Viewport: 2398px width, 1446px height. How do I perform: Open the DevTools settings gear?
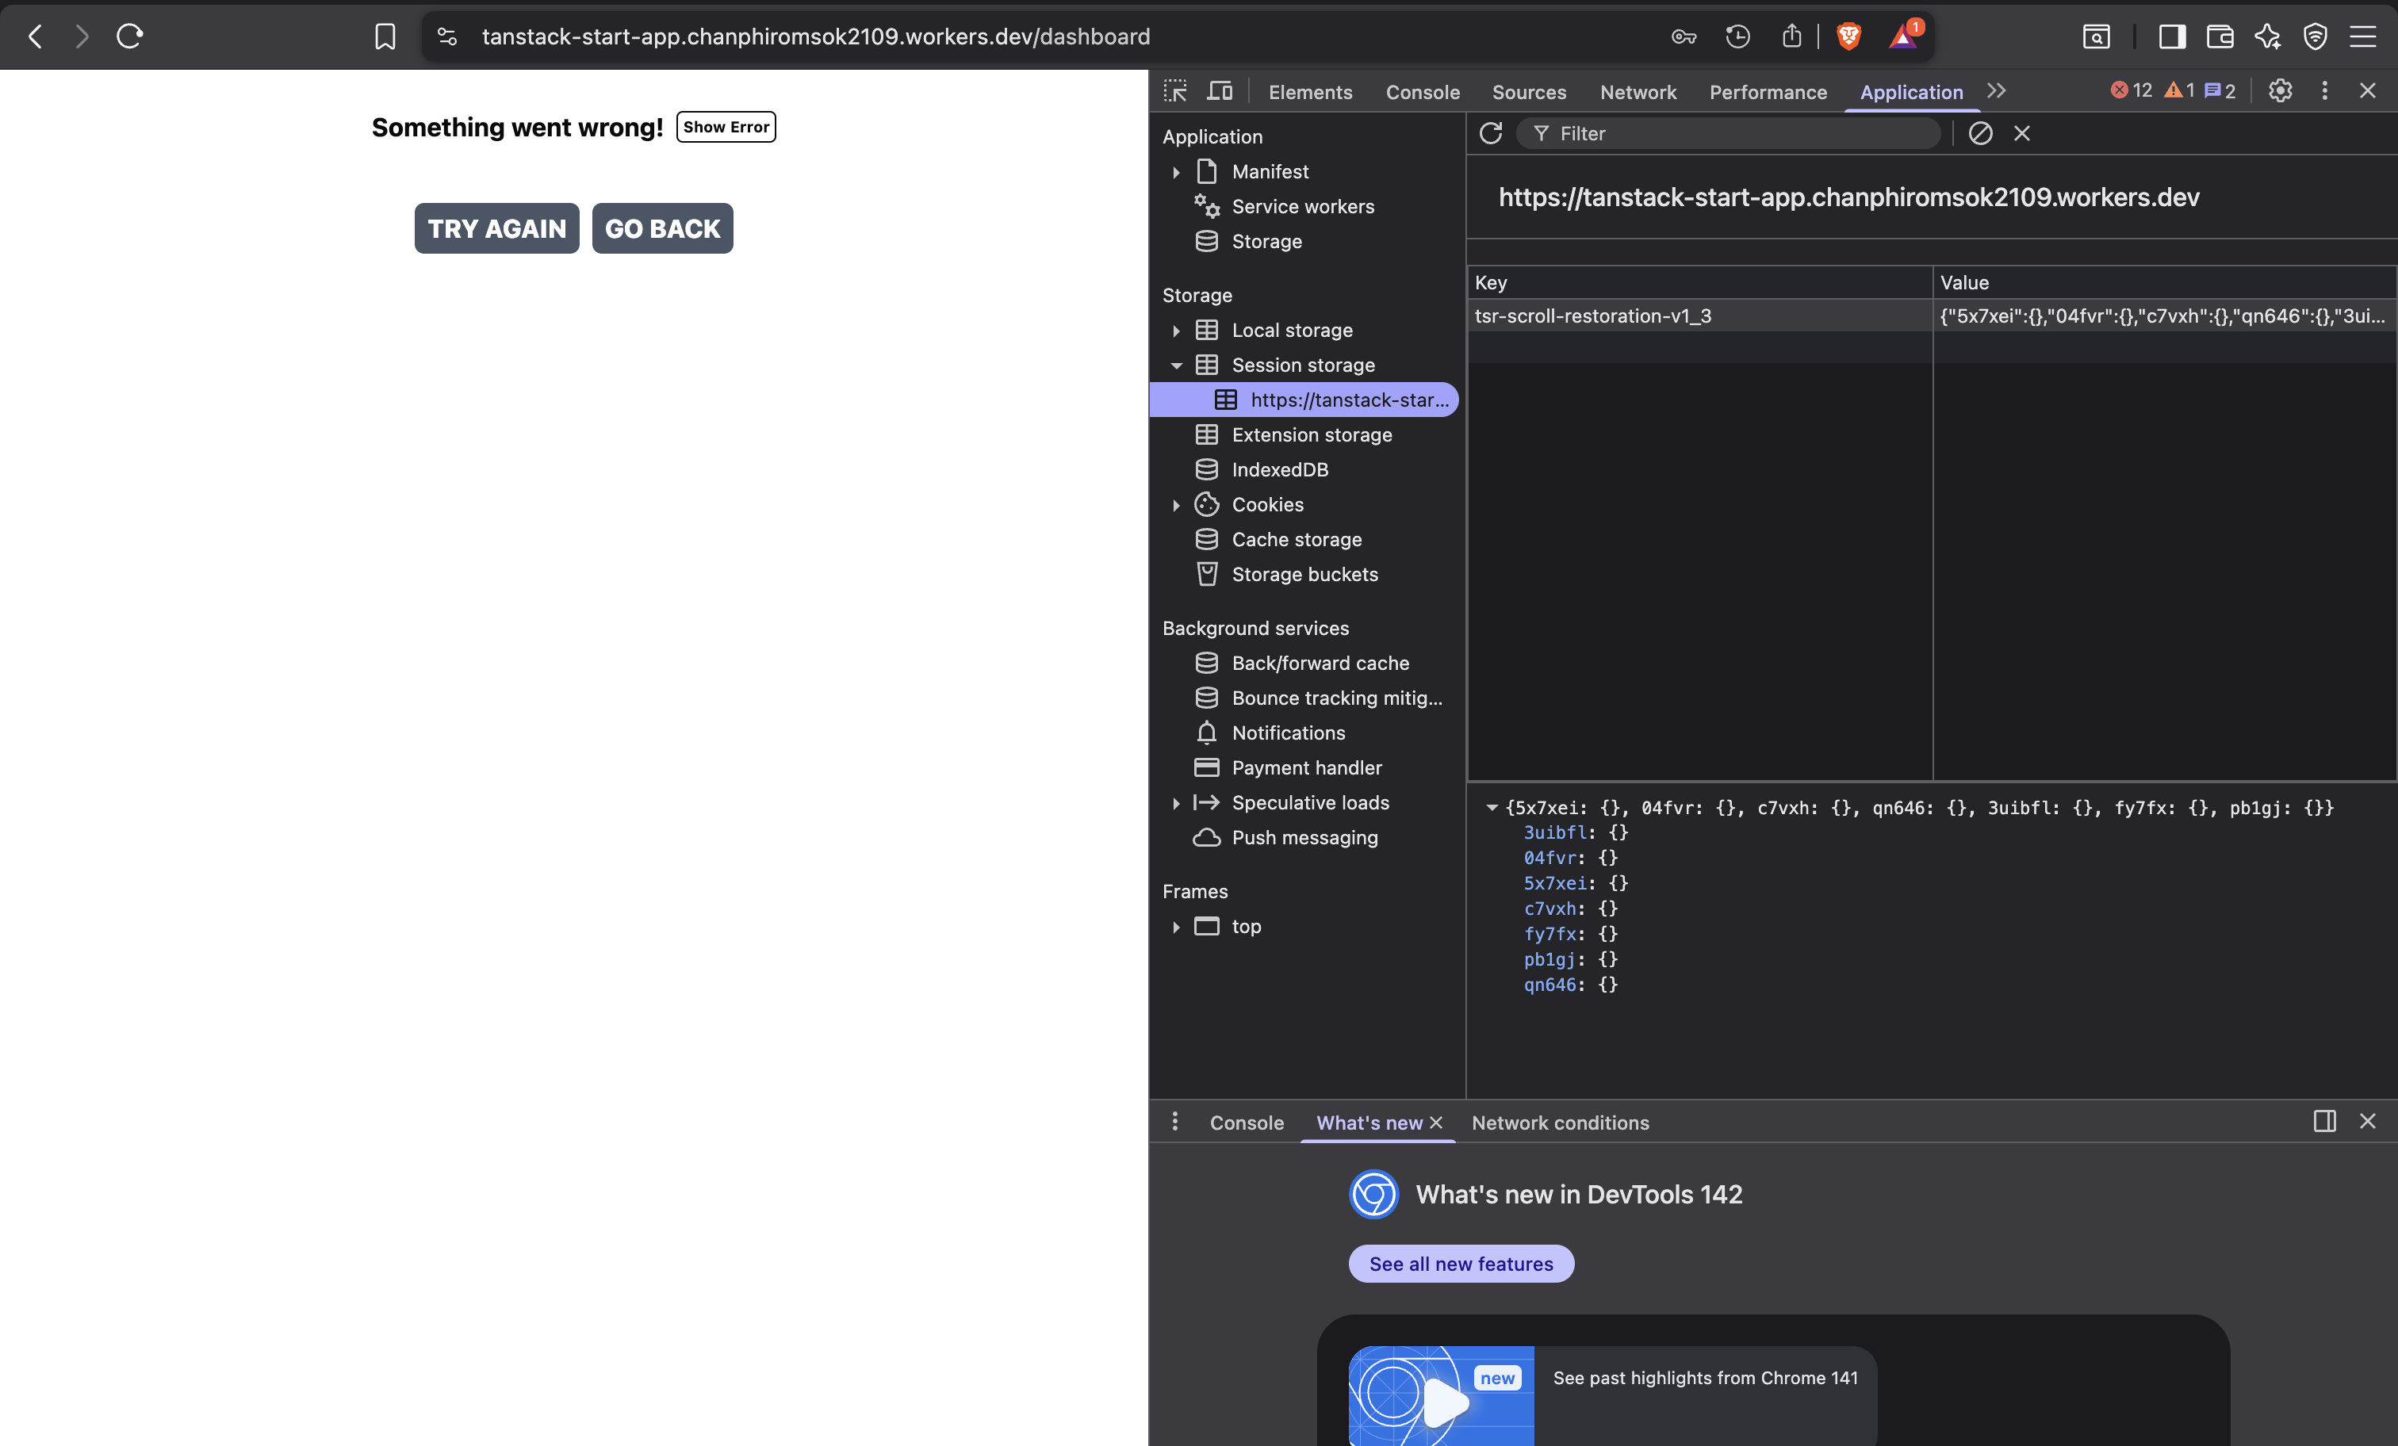2279,91
